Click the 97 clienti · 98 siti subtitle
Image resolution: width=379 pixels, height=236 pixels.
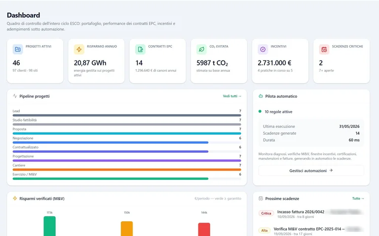coord(25,71)
